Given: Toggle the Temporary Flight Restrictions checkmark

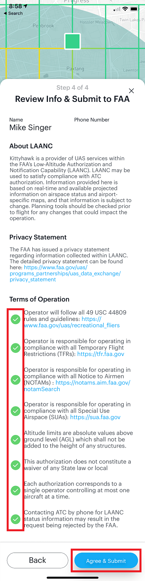Looking at the screenshot, I should pos(15,348).
